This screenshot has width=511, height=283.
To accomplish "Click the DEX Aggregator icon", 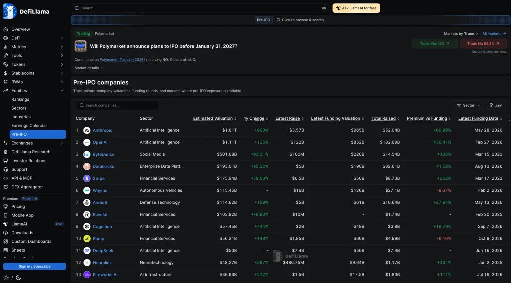I will (6, 187).
